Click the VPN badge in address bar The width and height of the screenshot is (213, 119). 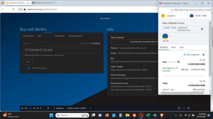tap(20, 9)
